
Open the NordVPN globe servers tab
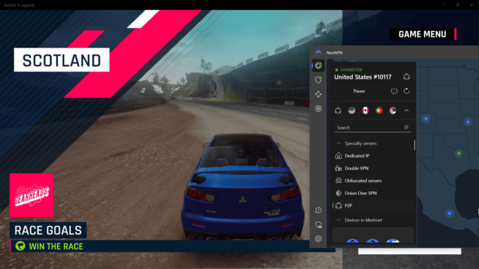pyautogui.click(x=318, y=65)
